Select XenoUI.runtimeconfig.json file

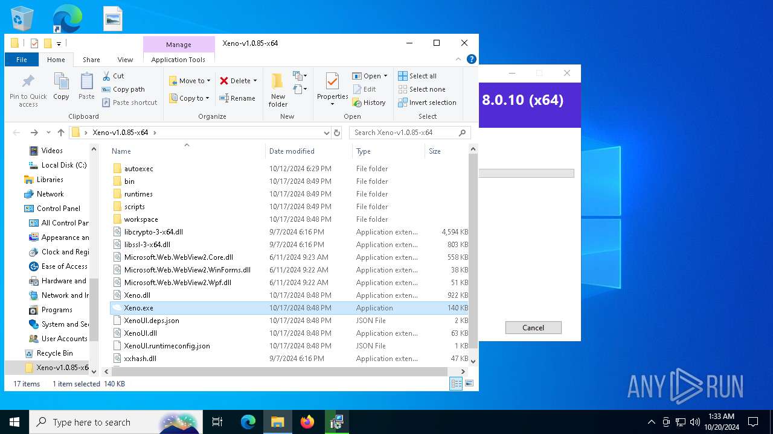tap(289, 346)
